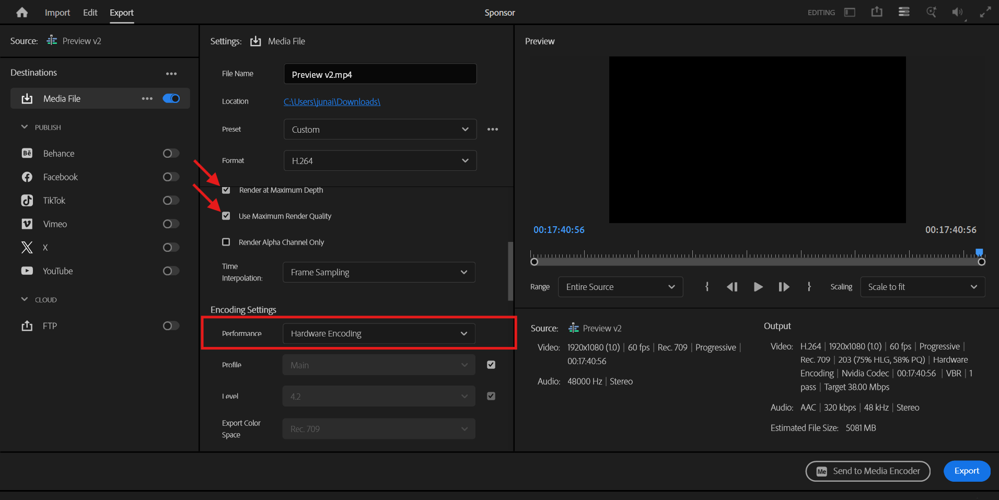Go to the Home screen icon
999x500 pixels.
pos(22,13)
